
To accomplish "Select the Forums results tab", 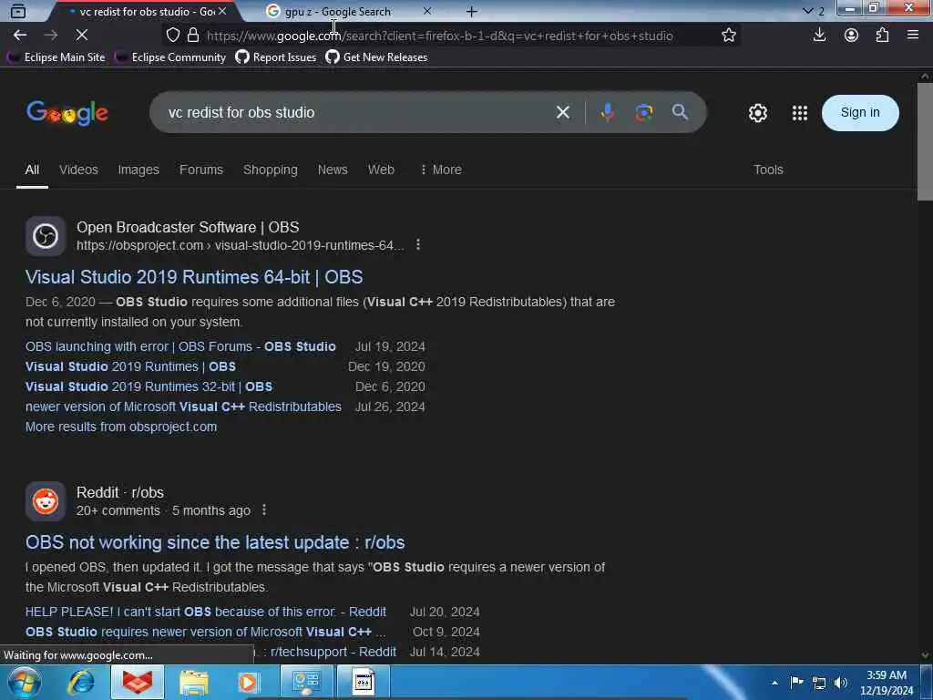I will coord(201,170).
